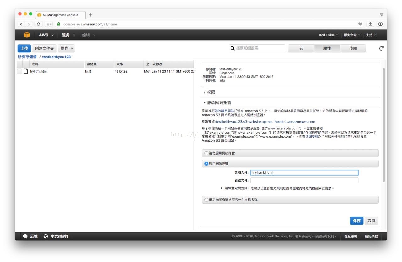402x262 pixels.
Task: Click the AWS orange cube logo
Action: click(27, 35)
